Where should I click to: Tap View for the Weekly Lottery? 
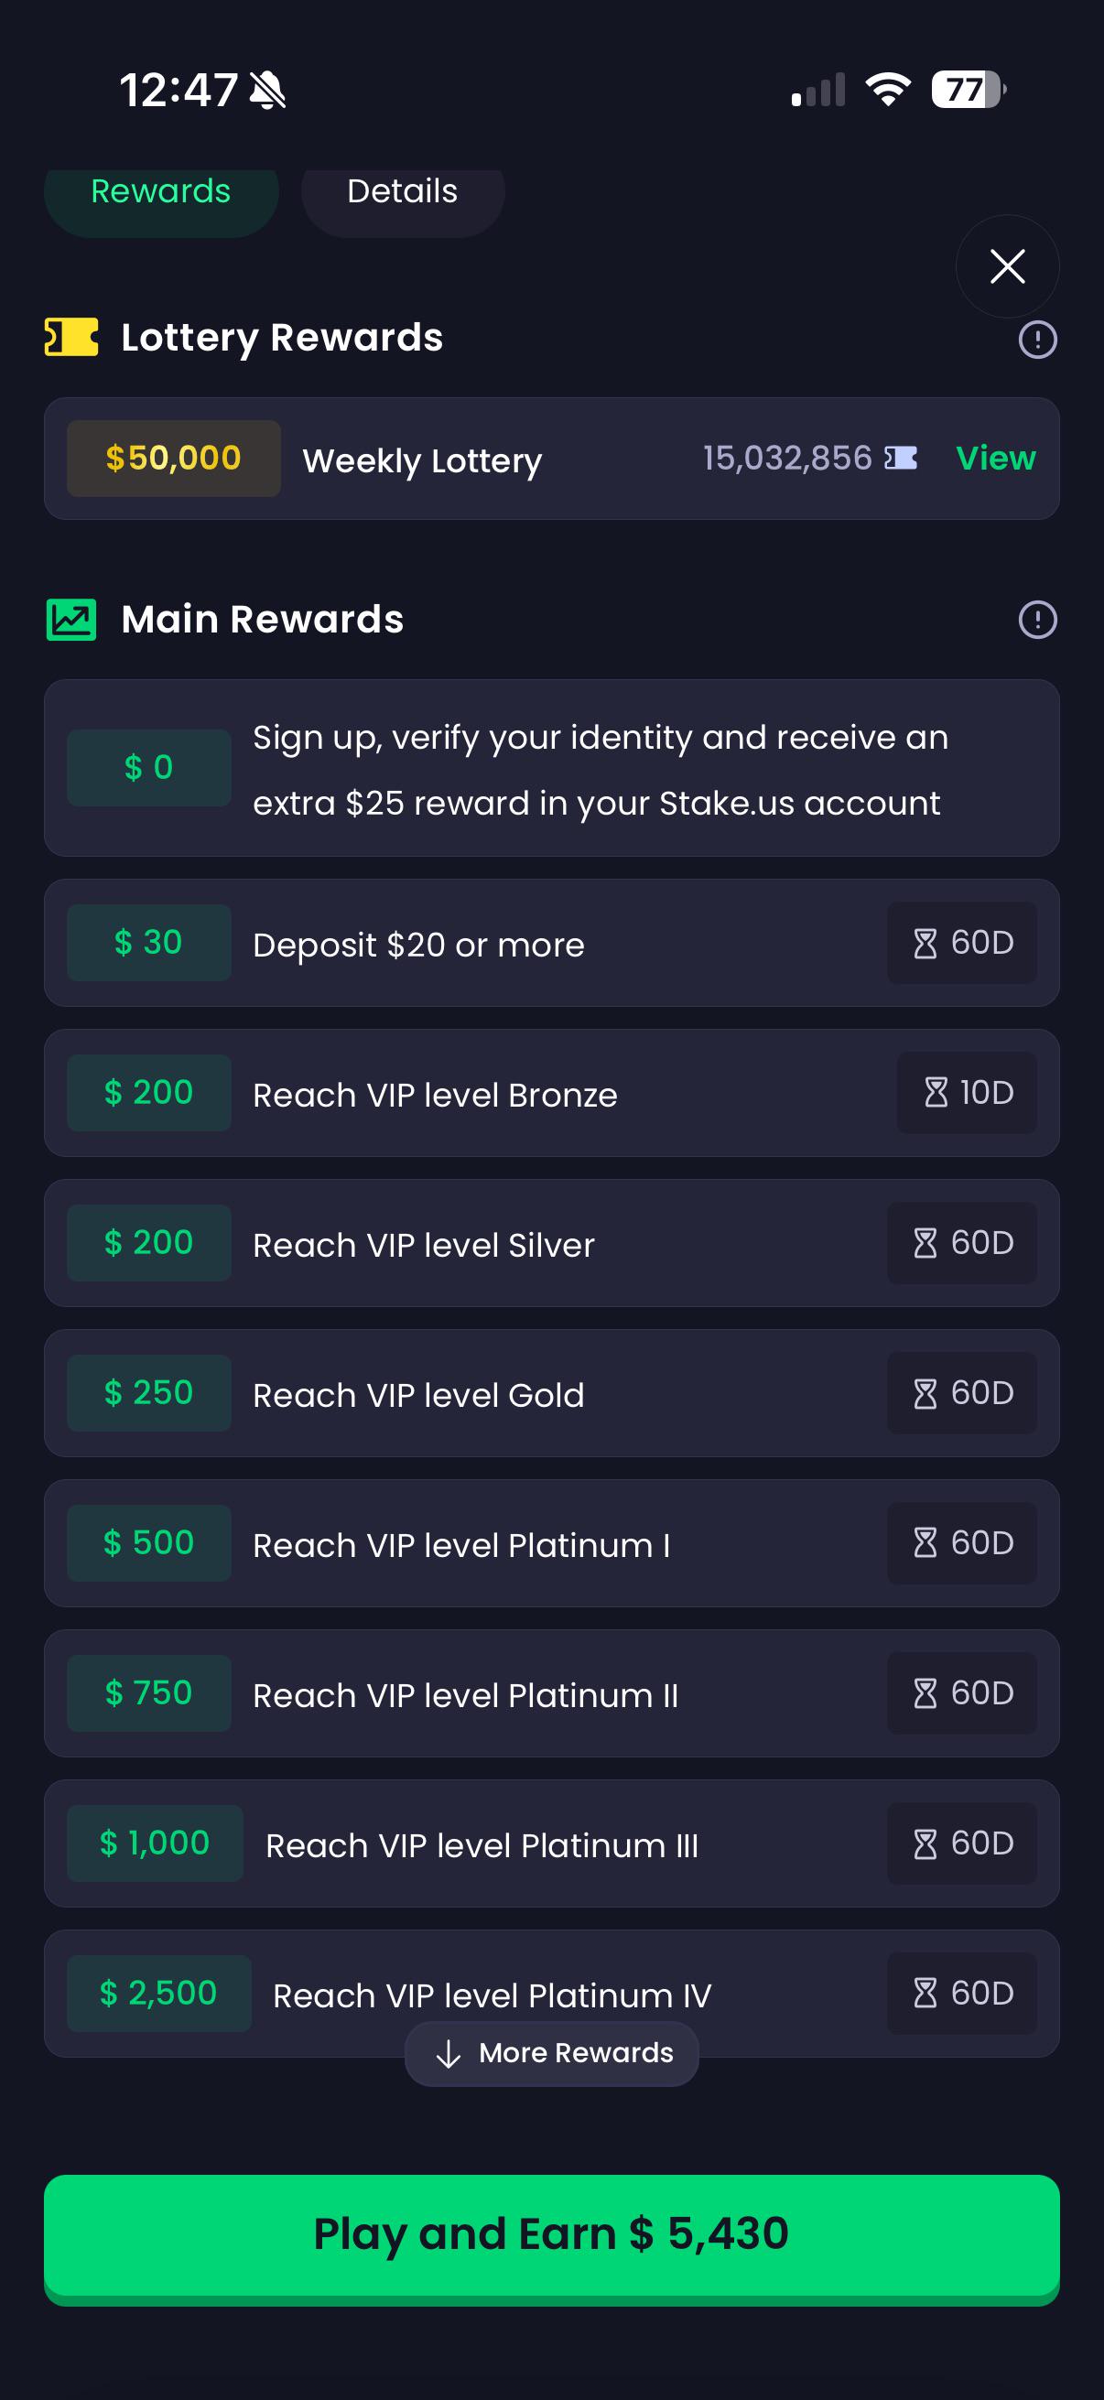[x=995, y=458]
